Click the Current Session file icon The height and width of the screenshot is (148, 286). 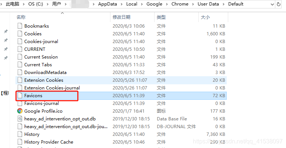point(20,57)
